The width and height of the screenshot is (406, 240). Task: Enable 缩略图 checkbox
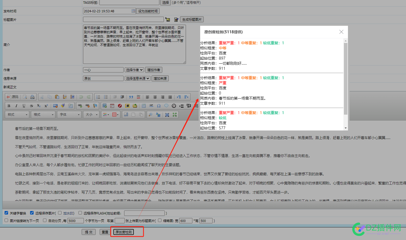(160, 220)
